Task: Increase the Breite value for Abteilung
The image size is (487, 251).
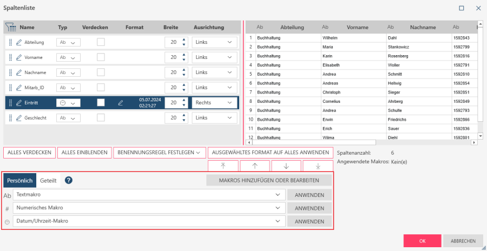Action: pos(184,39)
